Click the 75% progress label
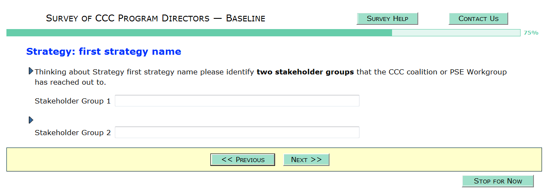 (x=531, y=33)
